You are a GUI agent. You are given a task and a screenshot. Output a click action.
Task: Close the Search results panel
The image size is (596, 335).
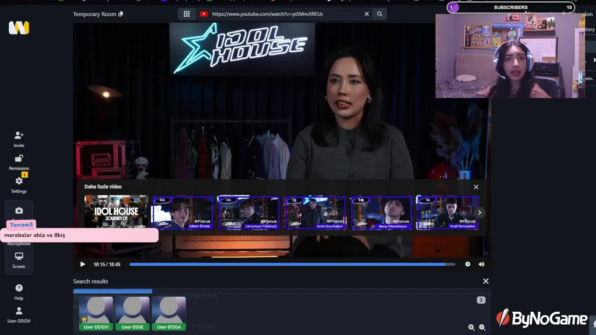486,281
